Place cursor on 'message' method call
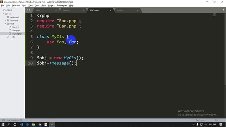This screenshot has height=127, width=226. 60,63
